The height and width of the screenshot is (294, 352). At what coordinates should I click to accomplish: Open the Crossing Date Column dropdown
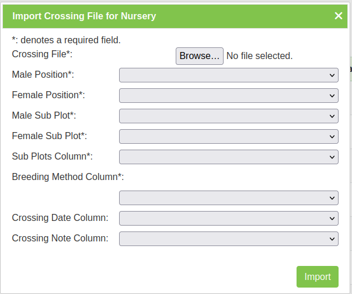228,218
